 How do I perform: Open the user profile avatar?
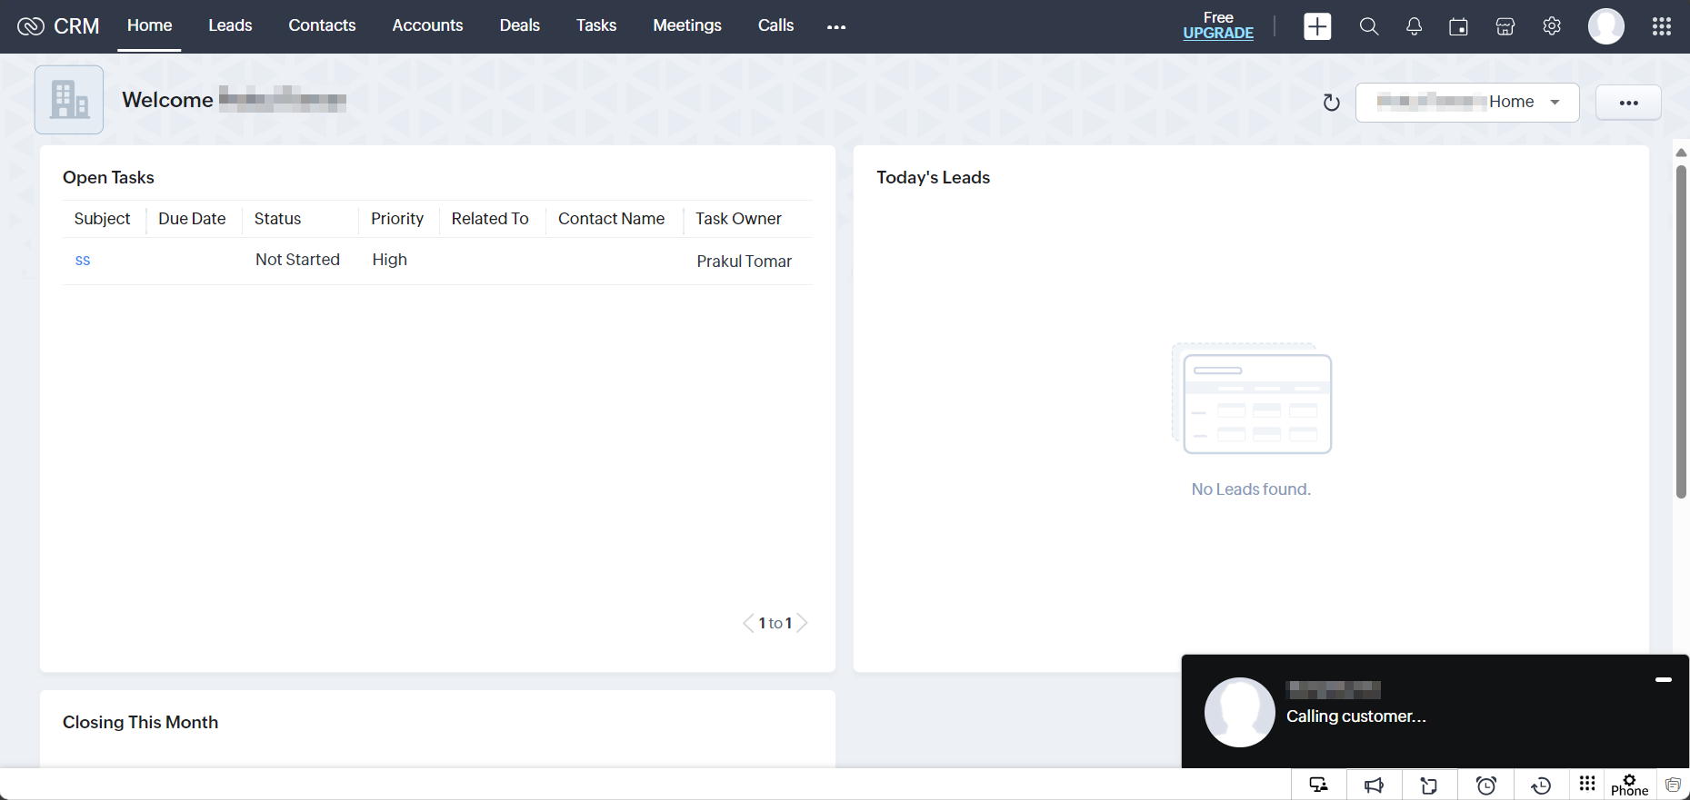[x=1606, y=26]
